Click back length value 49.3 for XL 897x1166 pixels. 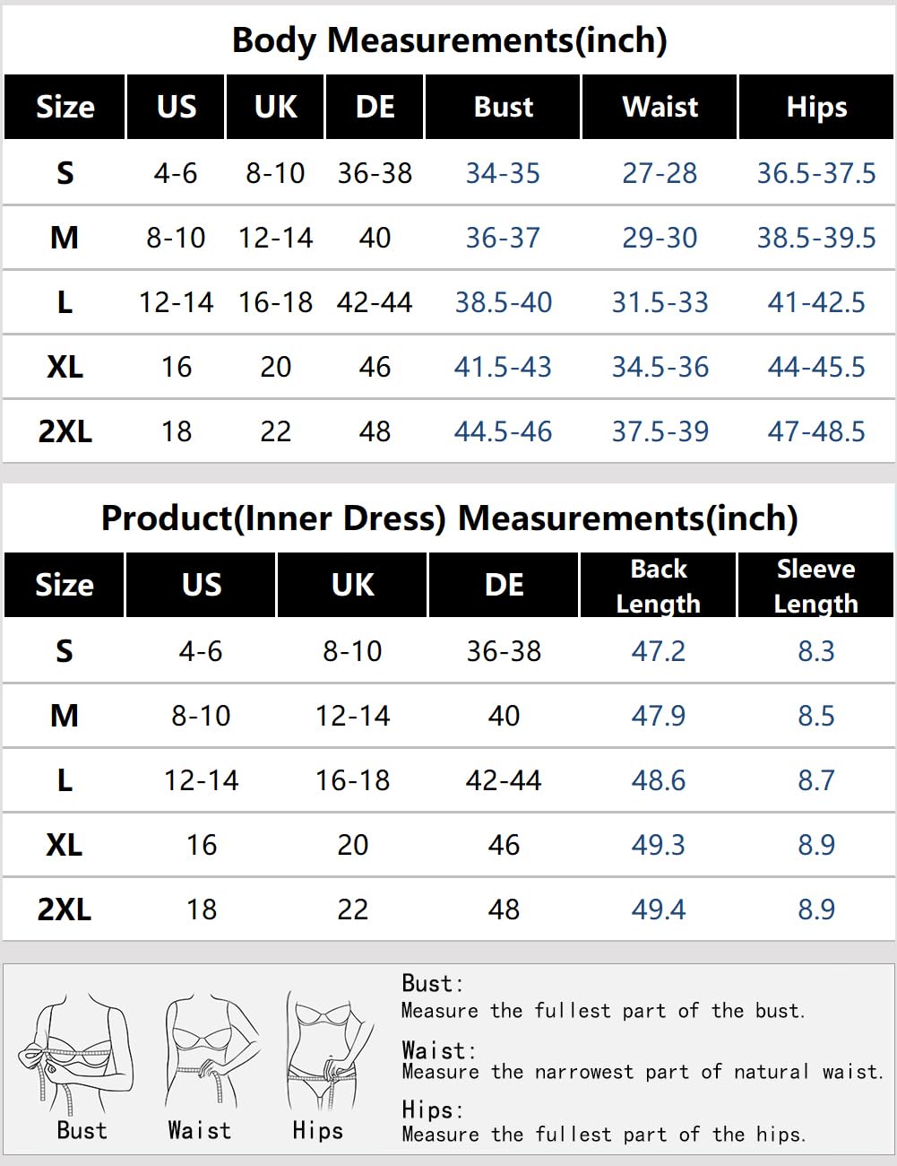pyautogui.click(x=658, y=845)
